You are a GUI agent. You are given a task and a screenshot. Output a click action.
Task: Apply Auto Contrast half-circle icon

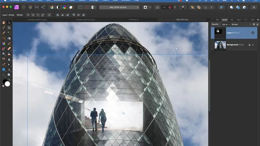pos(58,7)
